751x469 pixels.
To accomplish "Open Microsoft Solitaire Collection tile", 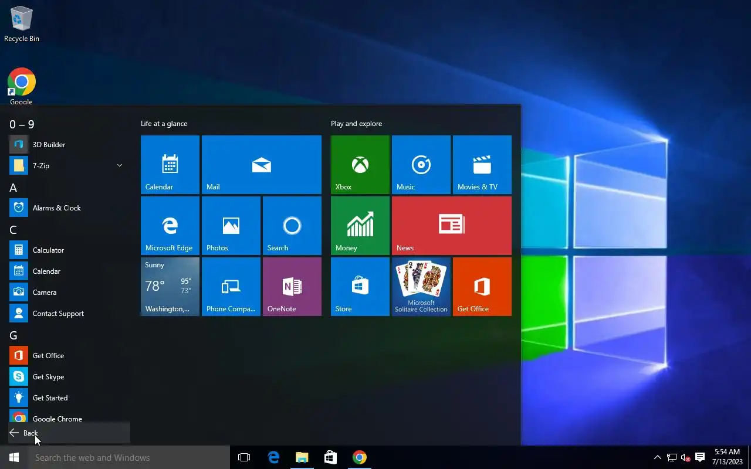I will coord(421,287).
